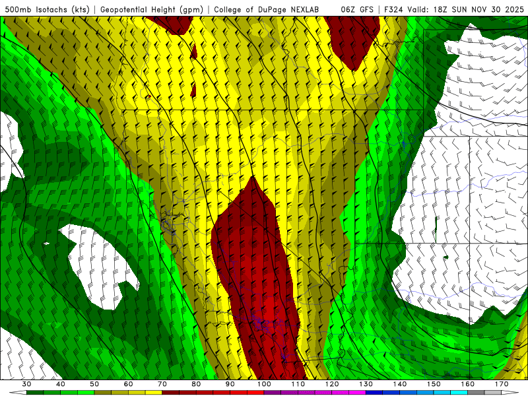Click the darkest green swatch right of 30
This screenshot has width=528, height=396.
[35, 393]
